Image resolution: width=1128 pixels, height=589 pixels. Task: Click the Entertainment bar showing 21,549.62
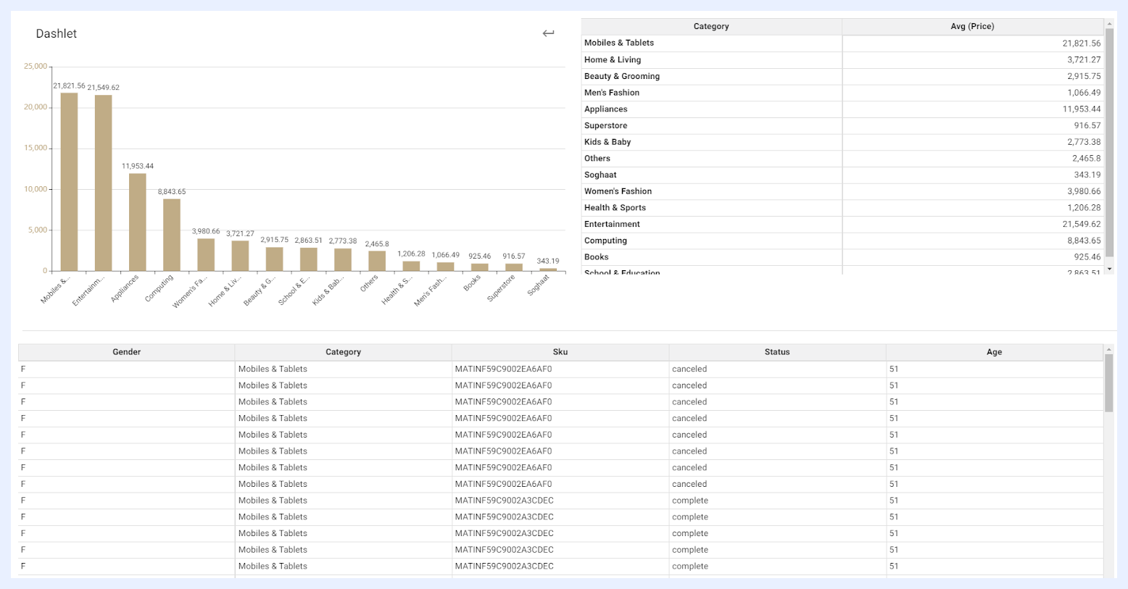104,183
